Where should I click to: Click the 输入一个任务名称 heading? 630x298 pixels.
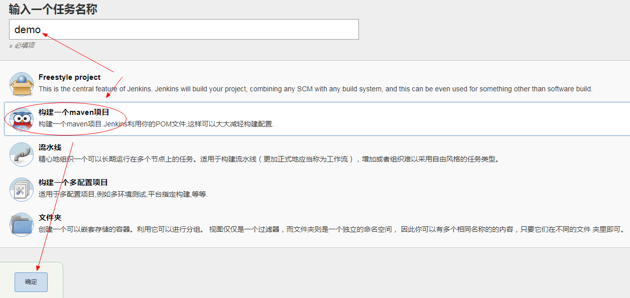(53, 9)
